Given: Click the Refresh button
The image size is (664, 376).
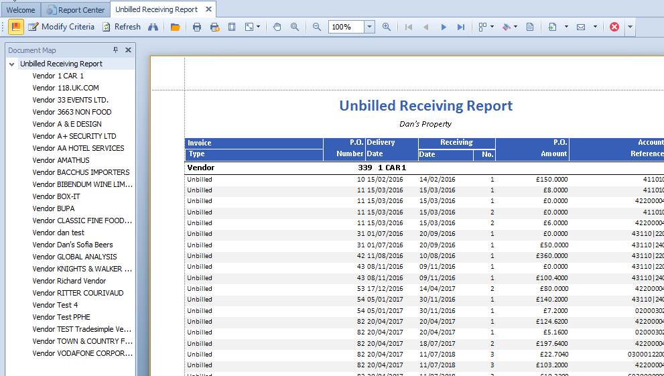Looking at the screenshot, I should pos(121,27).
